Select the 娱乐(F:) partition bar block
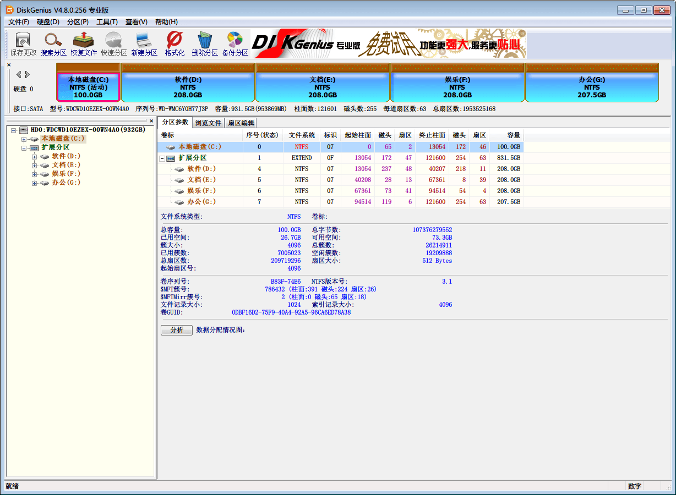This screenshot has height=495, width=676. pyautogui.click(x=457, y=87)
